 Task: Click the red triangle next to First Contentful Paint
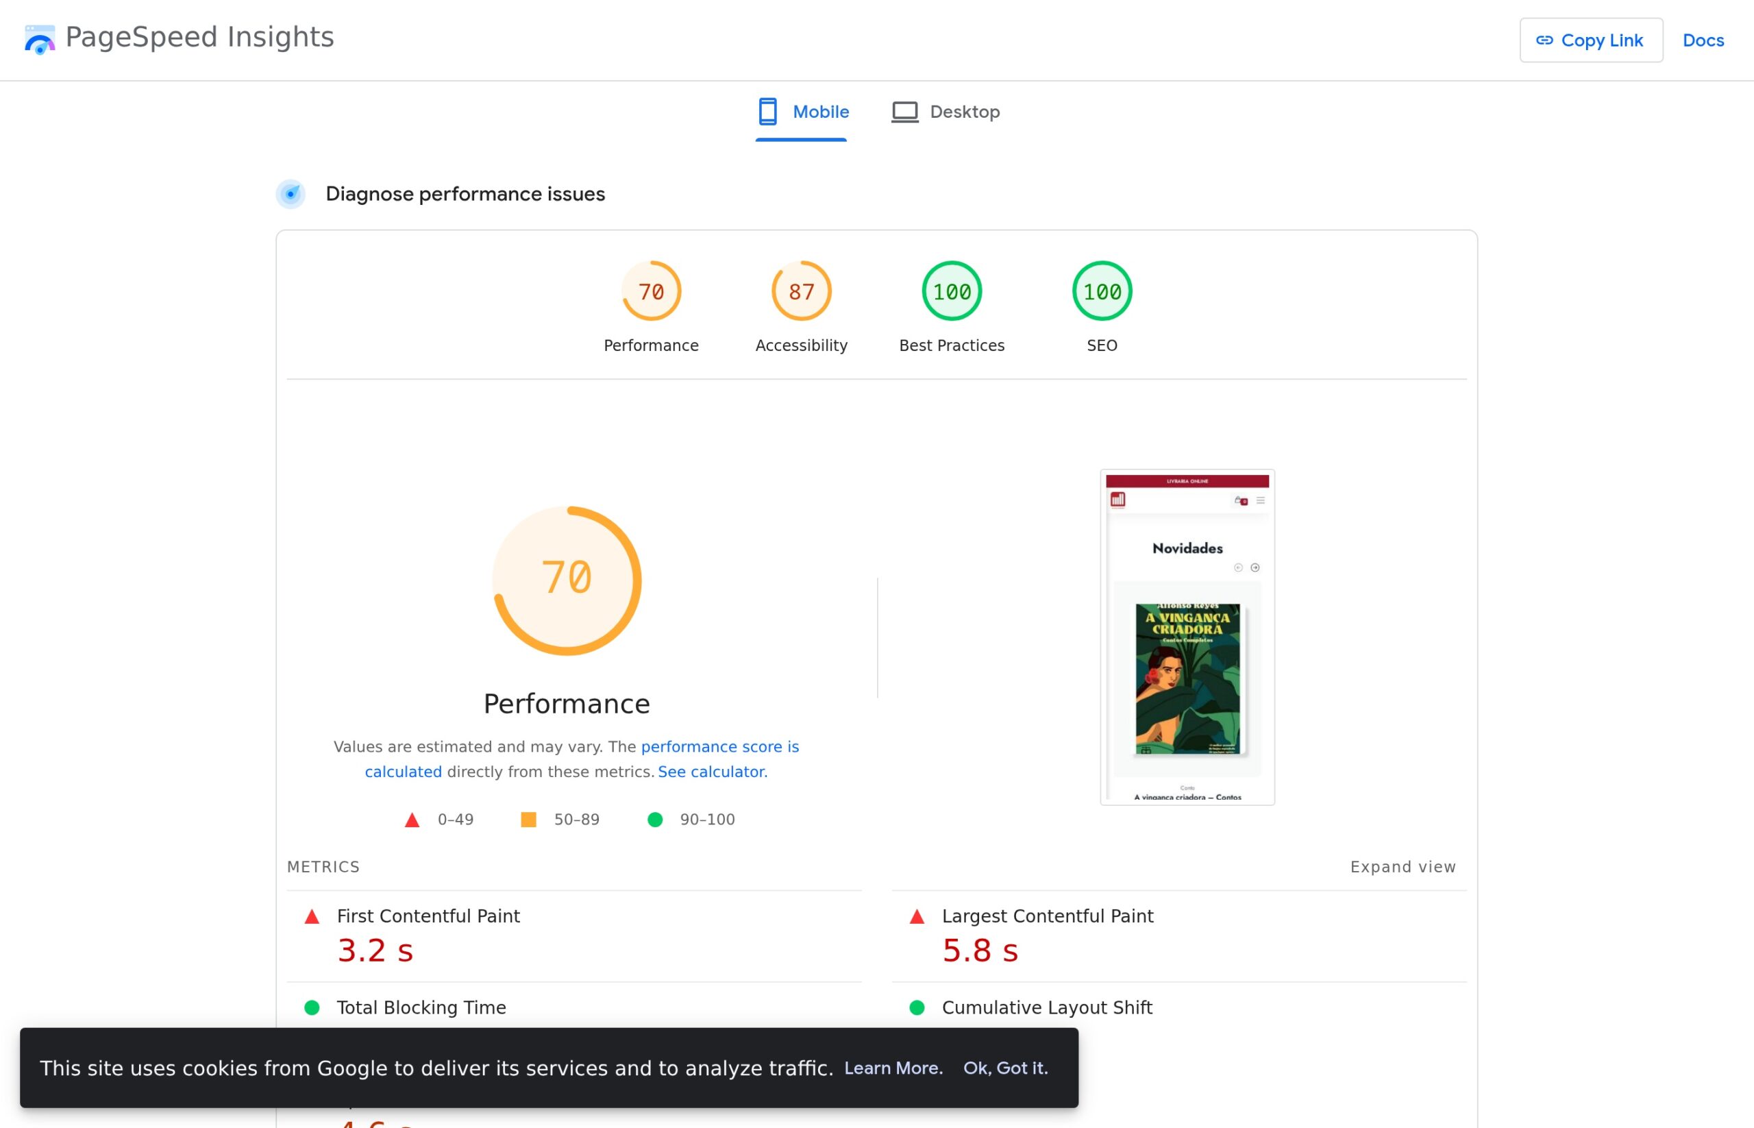[x=312, y=915]
